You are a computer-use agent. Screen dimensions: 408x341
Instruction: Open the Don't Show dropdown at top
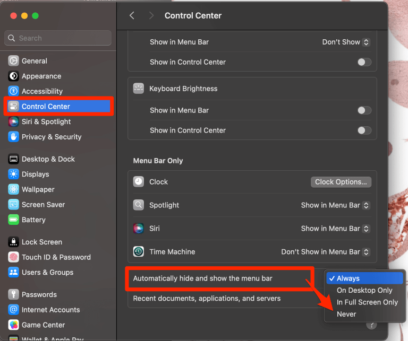click(x=346, y=42)
